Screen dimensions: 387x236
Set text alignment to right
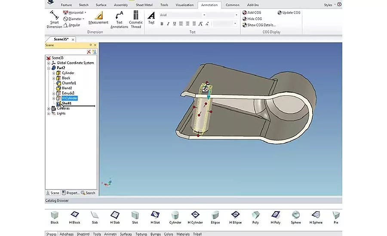pos(194,24)
